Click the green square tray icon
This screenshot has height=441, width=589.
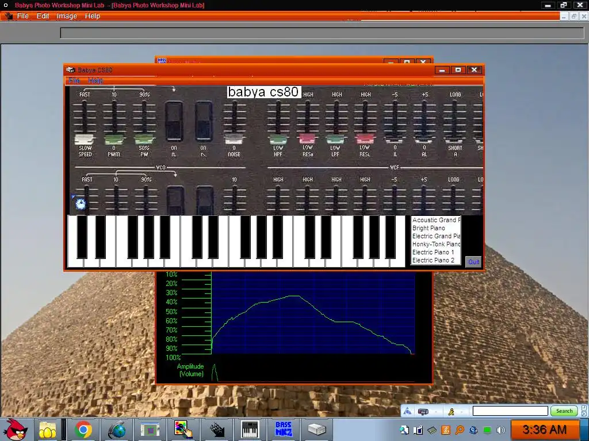pyautogui.click(x=487, y=430)
